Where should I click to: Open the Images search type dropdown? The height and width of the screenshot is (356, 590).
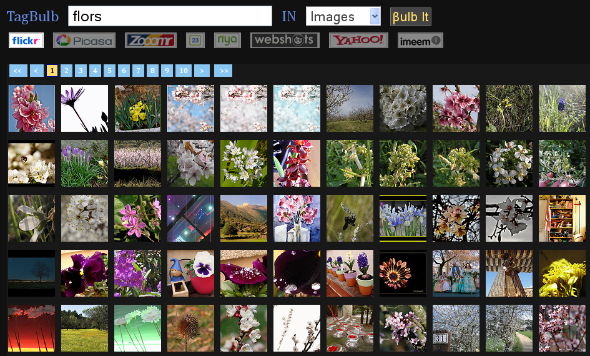343,16
